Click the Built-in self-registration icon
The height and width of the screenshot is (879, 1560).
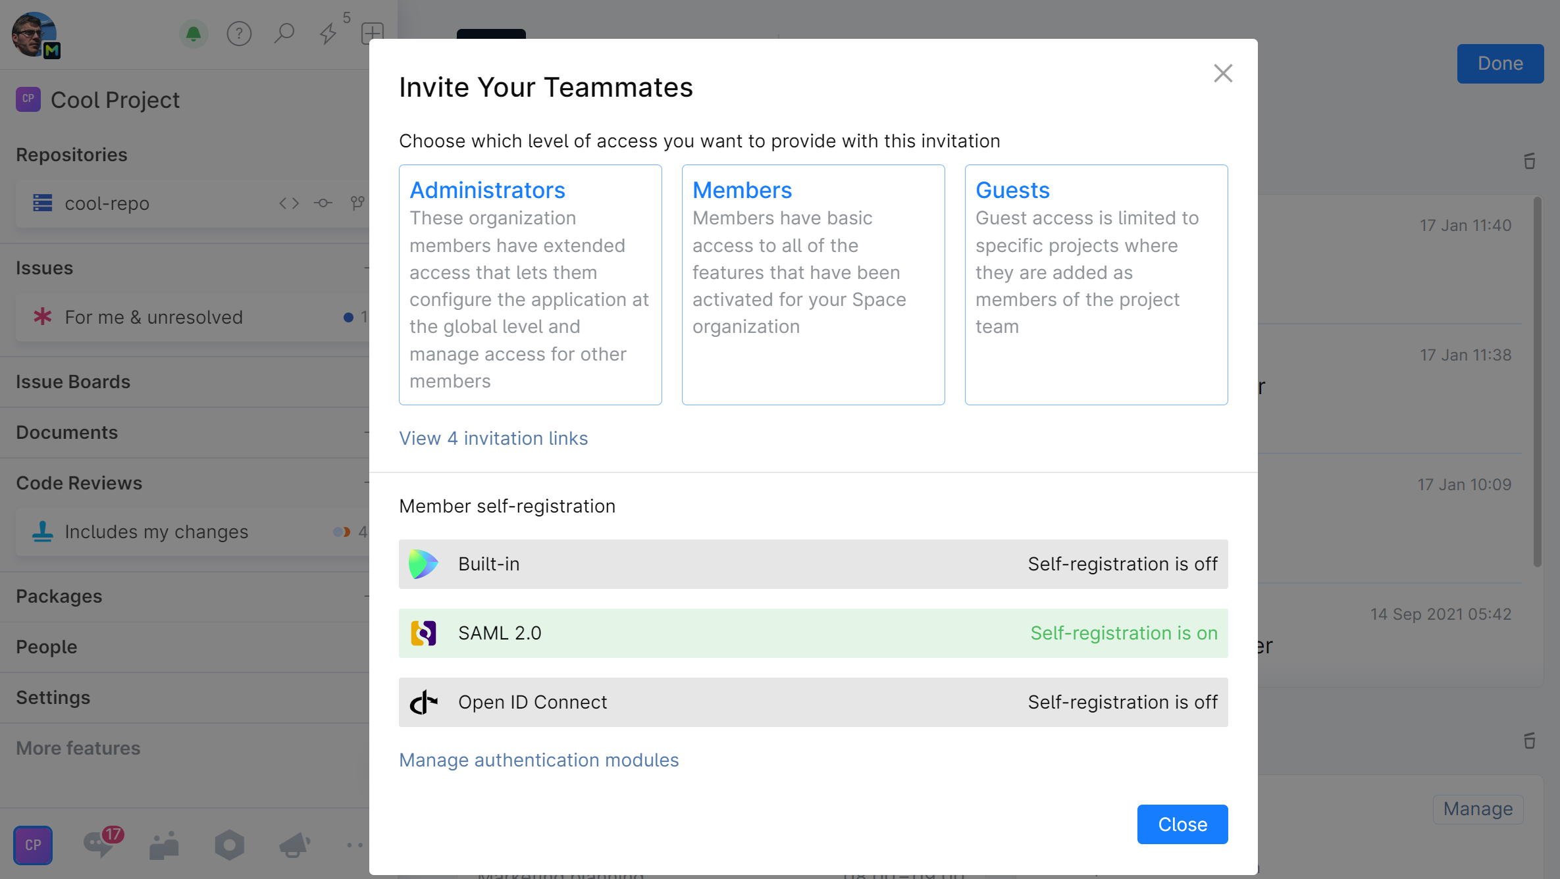click(x=425, y=563)
